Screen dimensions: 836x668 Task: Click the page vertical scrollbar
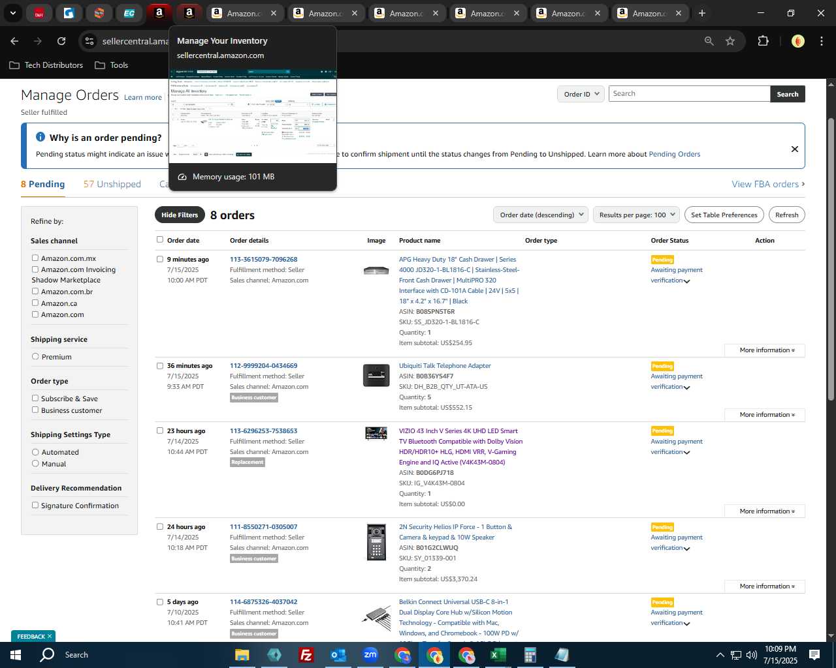point(831,258)
